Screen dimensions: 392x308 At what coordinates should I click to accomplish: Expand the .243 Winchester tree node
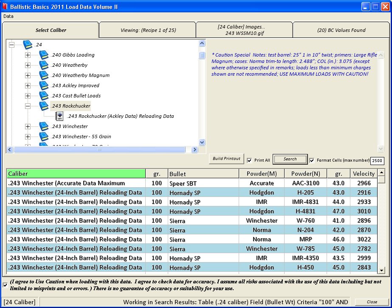coord(28,126)
